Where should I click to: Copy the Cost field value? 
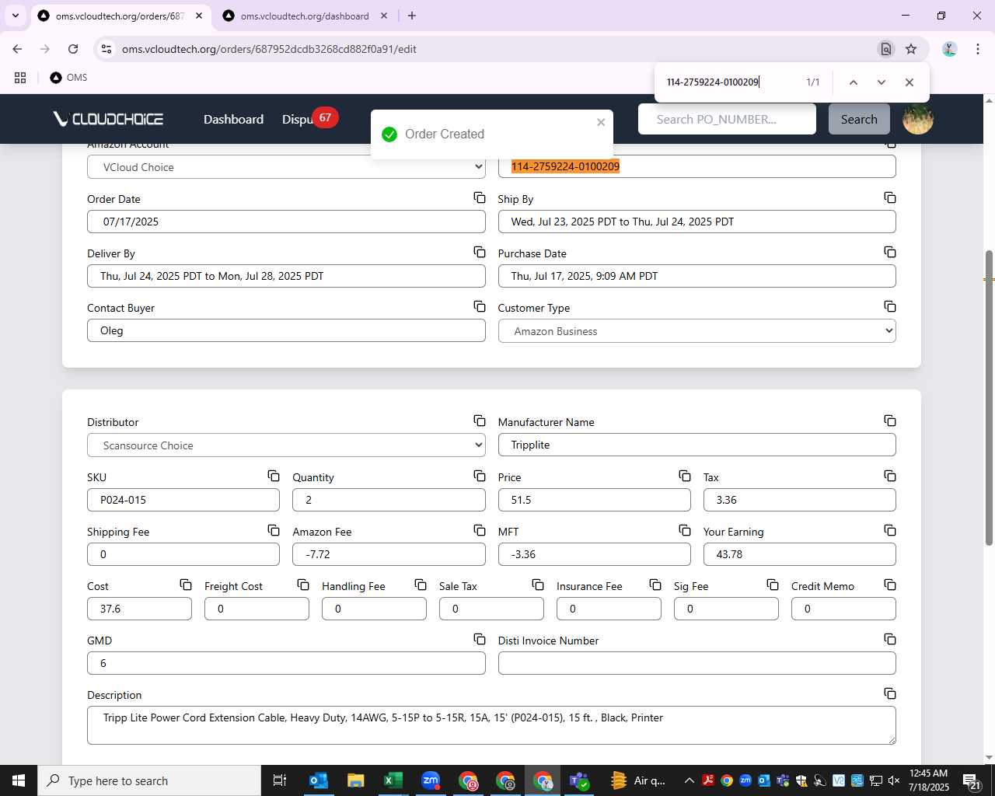[186, 585]
